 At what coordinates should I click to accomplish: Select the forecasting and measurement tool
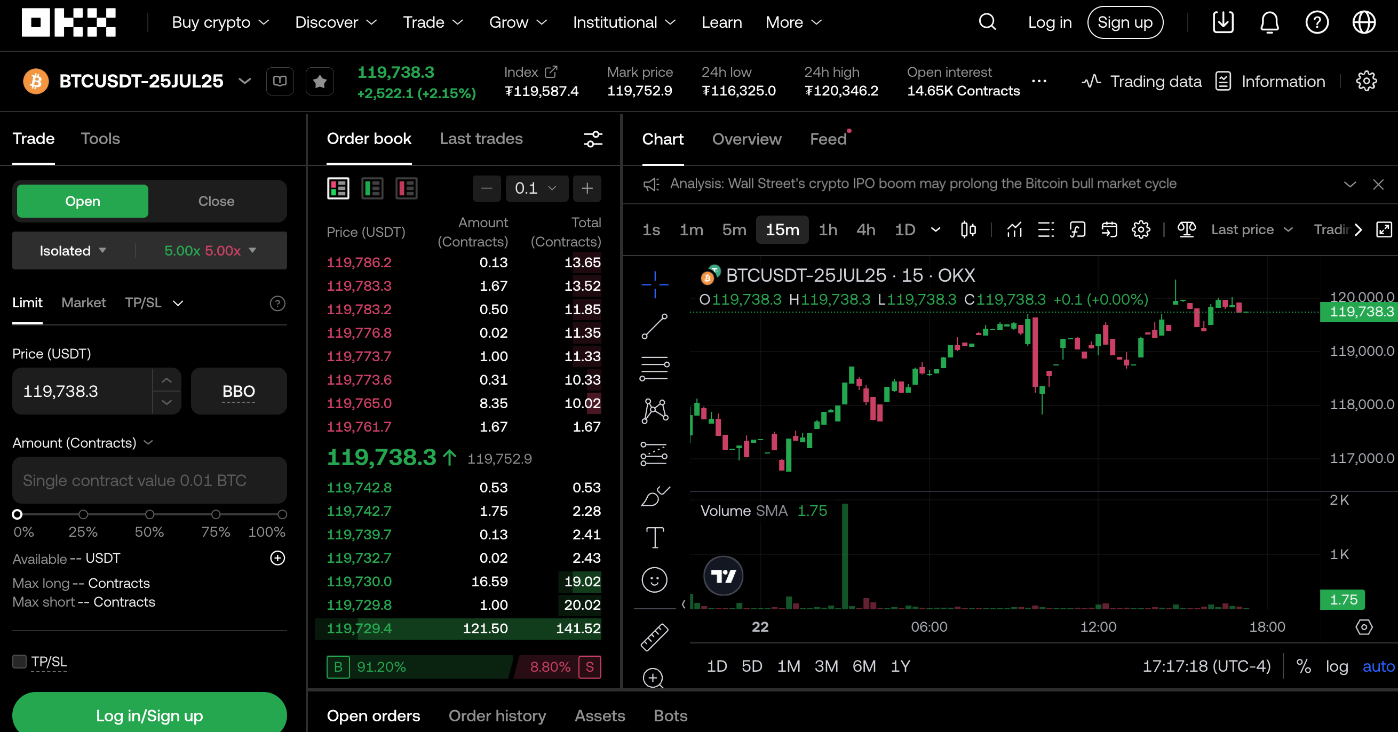(x=655, y=453)
